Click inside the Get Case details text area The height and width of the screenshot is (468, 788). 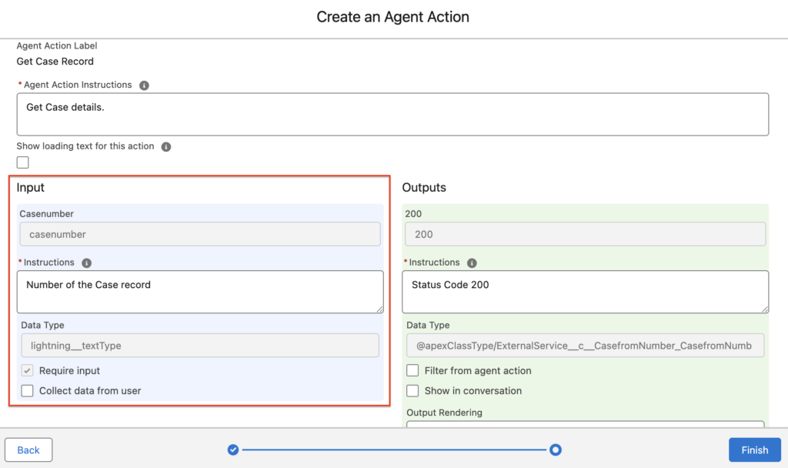(392, 113)
